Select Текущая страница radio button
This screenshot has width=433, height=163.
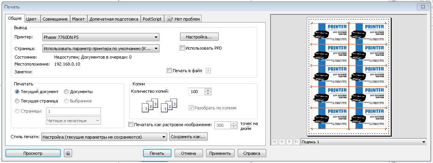(17, 101)
